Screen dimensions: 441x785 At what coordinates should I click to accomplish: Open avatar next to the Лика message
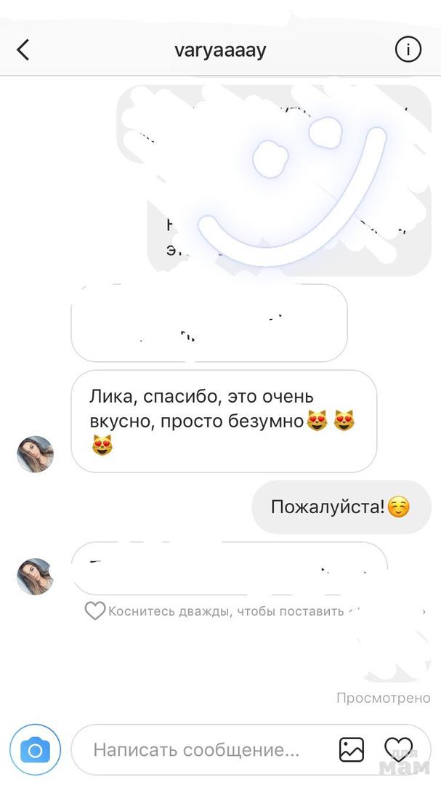coord(35,454)
